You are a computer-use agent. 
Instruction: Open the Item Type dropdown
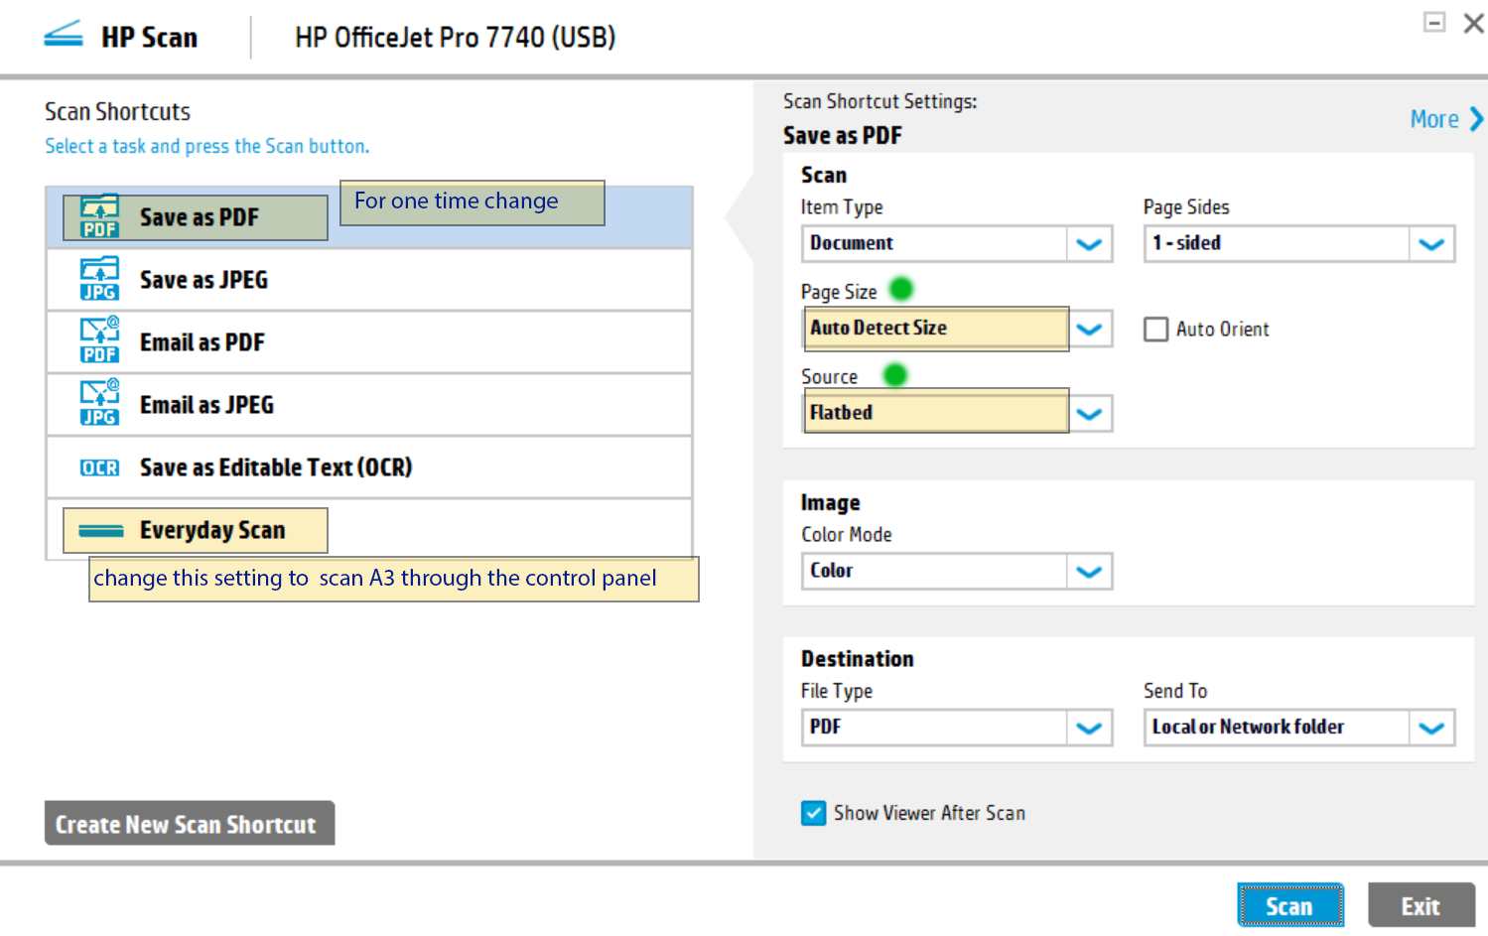1089,244
